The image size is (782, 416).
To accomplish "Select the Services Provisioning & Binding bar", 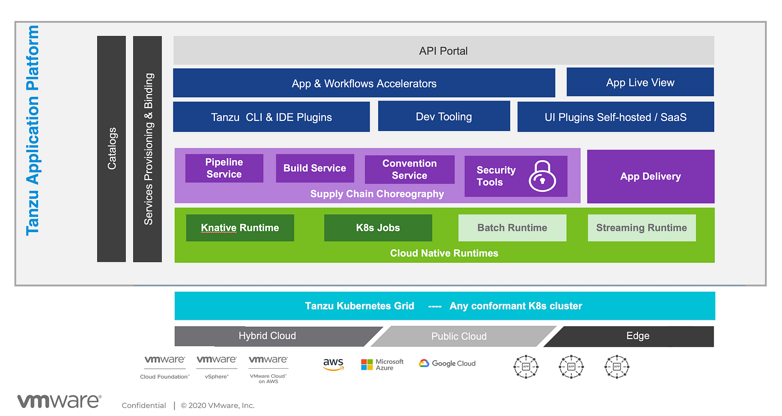I will coord(147,149).
